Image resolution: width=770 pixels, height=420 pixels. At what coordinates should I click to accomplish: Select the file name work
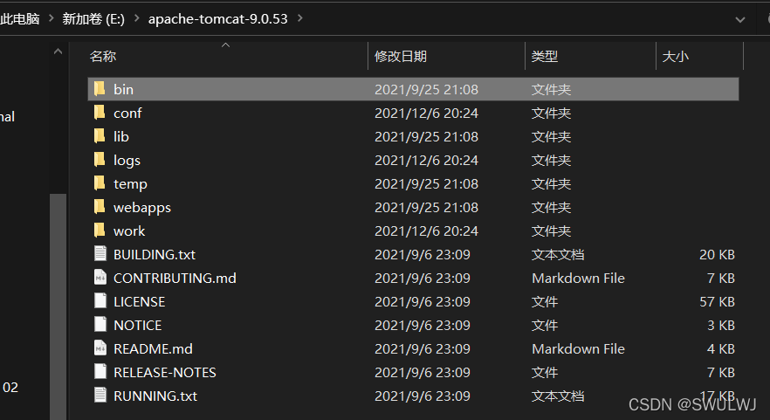(x=129, y=231)
